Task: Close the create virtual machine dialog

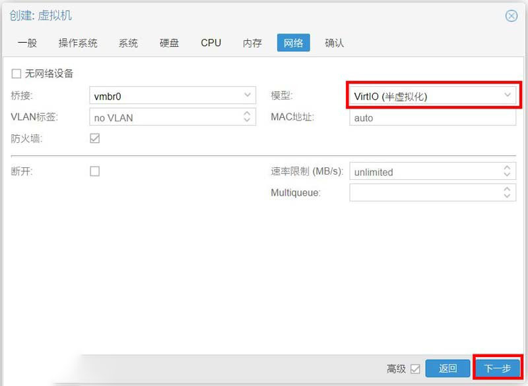Action: point(511,15)
